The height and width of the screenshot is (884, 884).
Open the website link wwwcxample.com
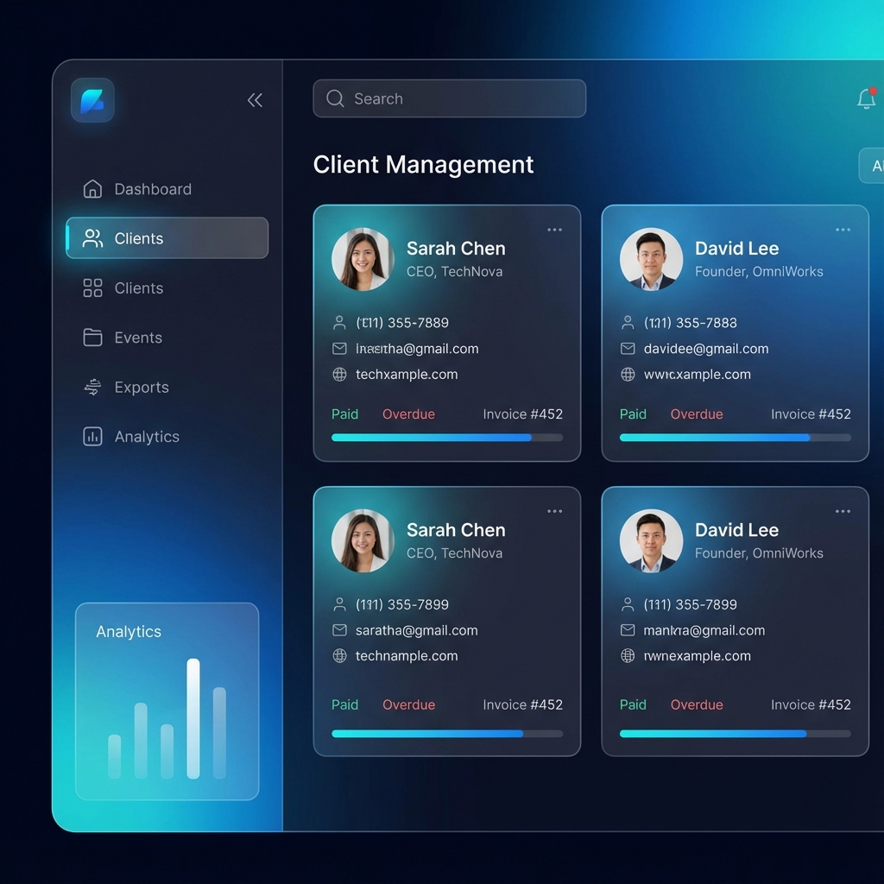point(697,375)
